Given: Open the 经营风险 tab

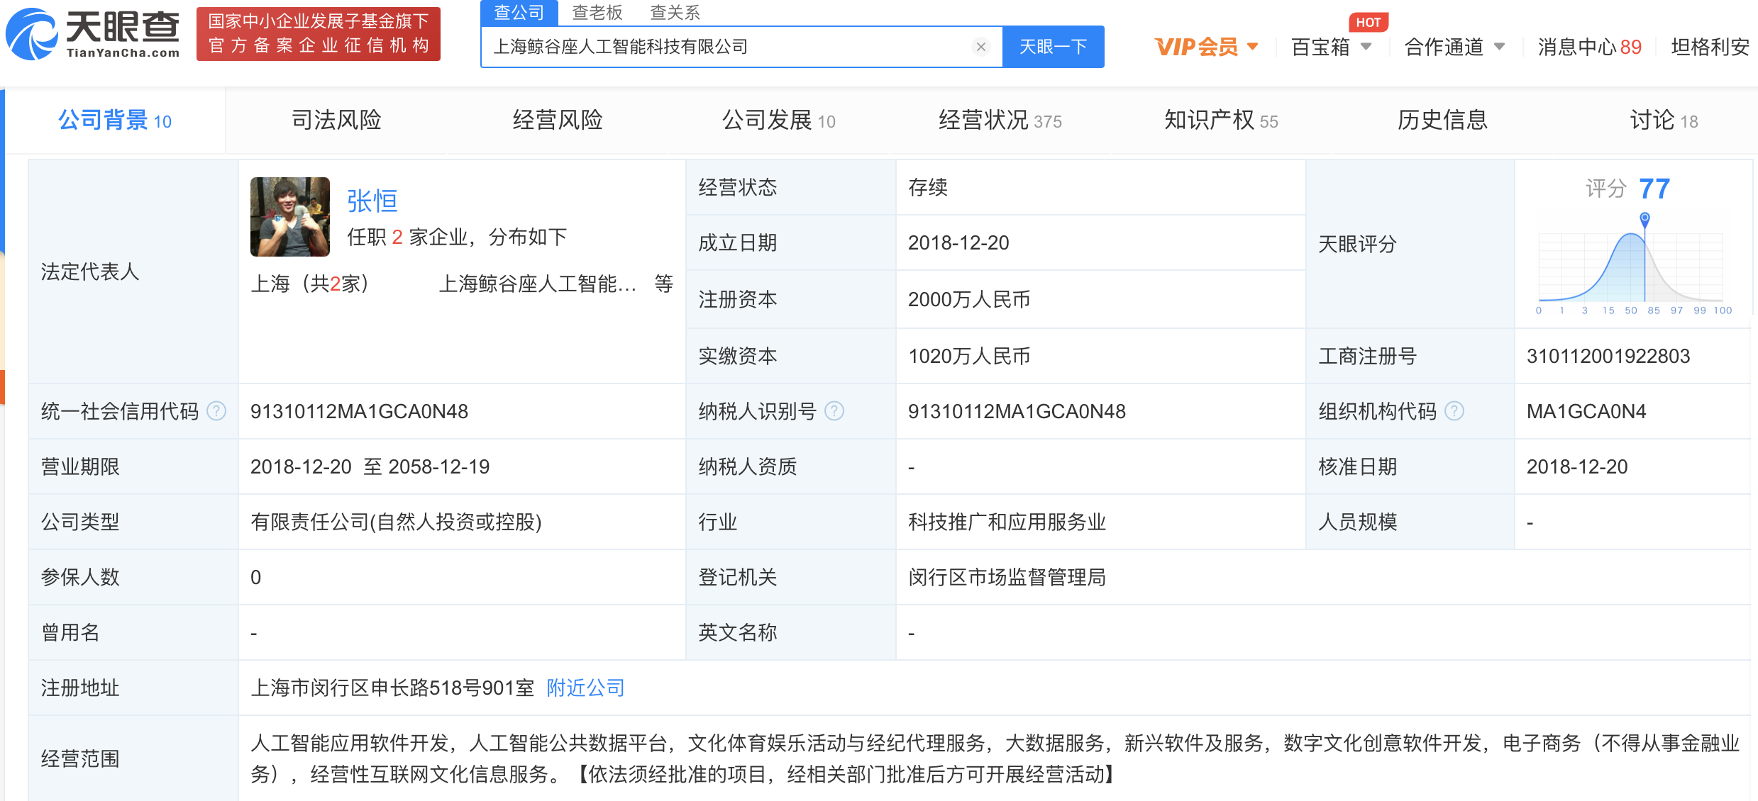Looking at the screenshot, I should pyautogui.click(x=558, y=121).
